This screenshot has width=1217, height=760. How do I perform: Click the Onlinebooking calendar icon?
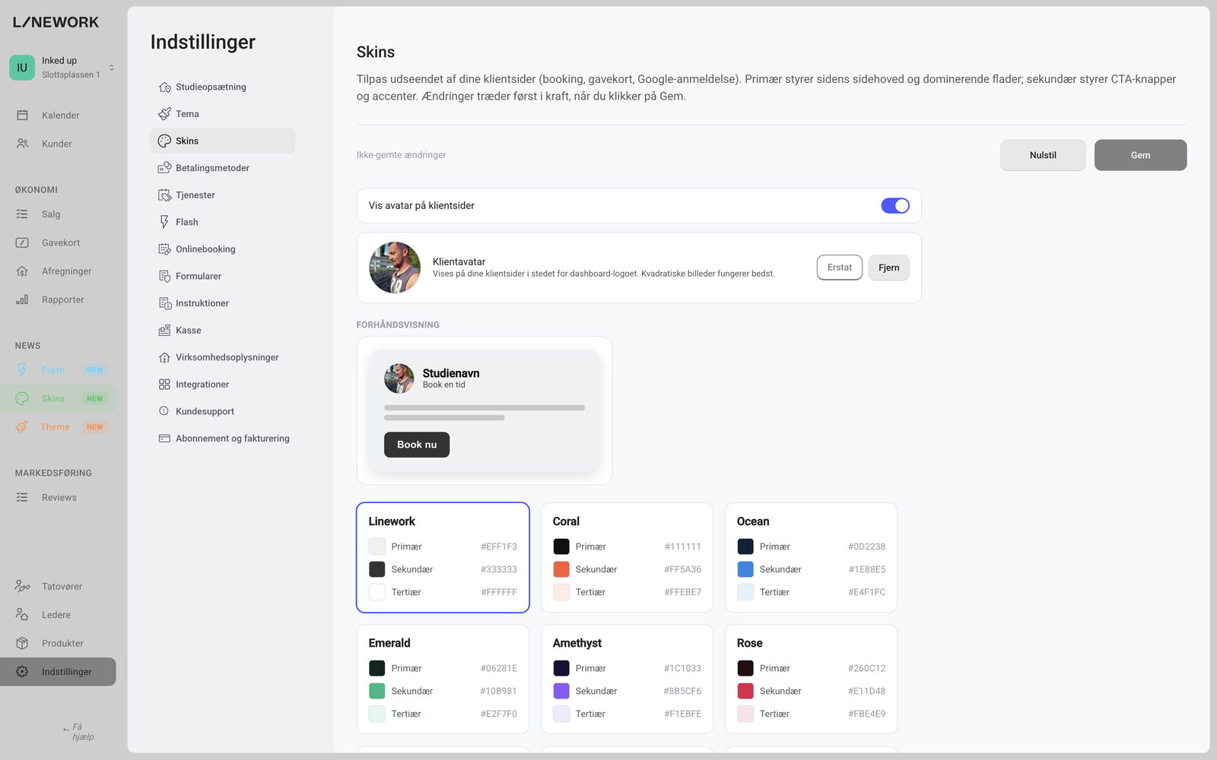point(164,249)
